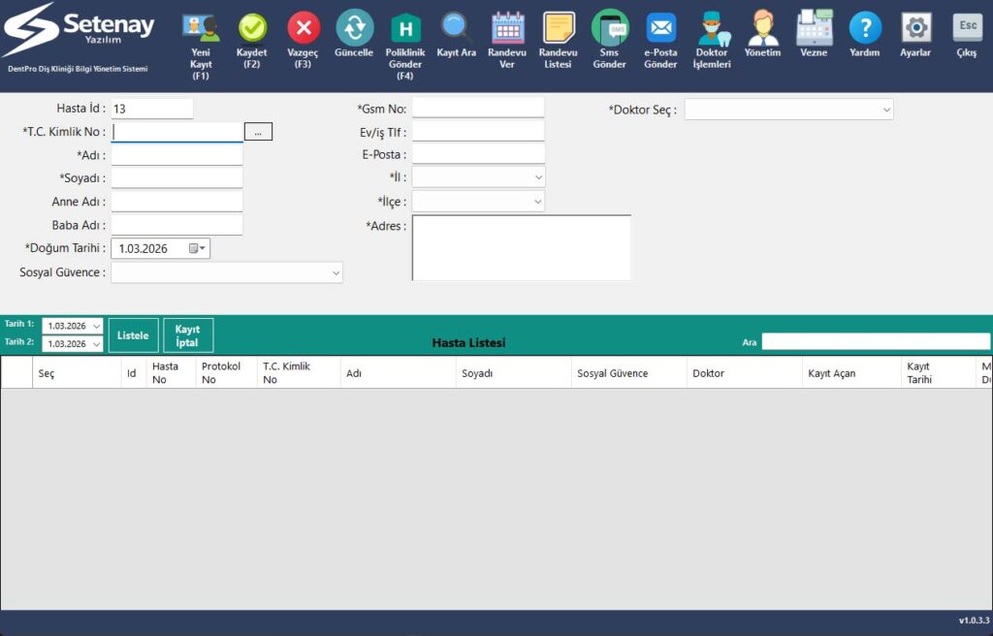Open the Sms Gönder icon
This screenshot has height=636, width=993.
coord(610,28)
